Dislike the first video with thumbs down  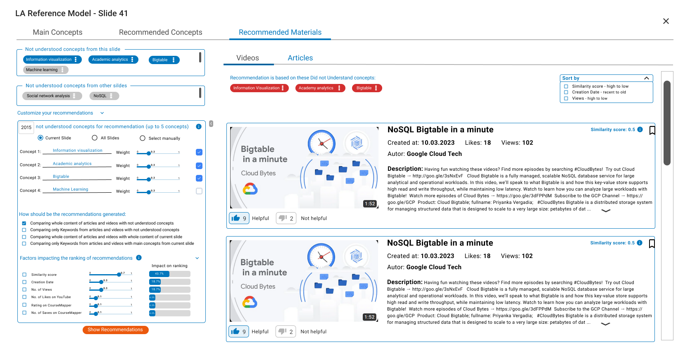(x=286, y=218)
